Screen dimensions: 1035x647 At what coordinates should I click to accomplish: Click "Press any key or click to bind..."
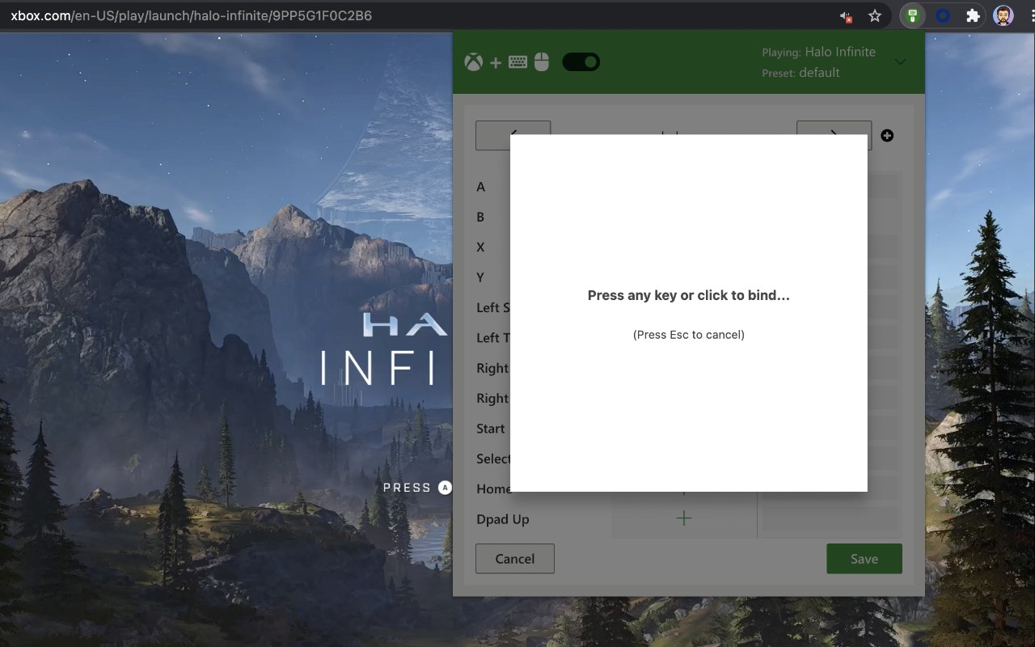(689, 295)
